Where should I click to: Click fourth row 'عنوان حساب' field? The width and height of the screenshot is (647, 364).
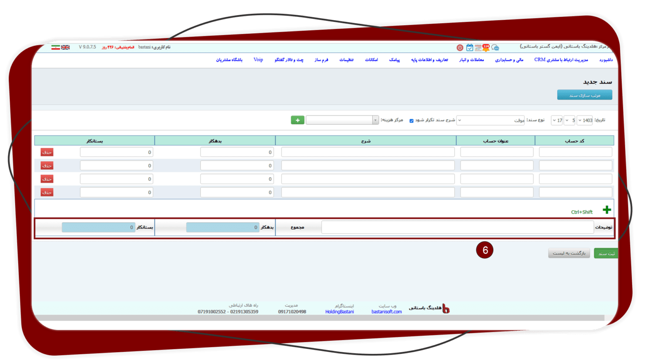497,193
